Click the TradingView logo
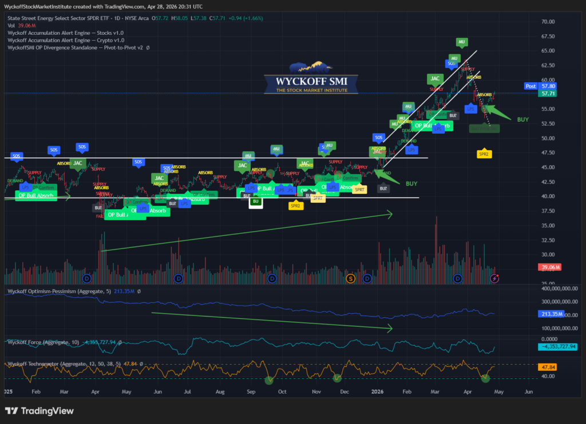Image resolution: width=586 pixels, height=424 pixels. (39, 411)
